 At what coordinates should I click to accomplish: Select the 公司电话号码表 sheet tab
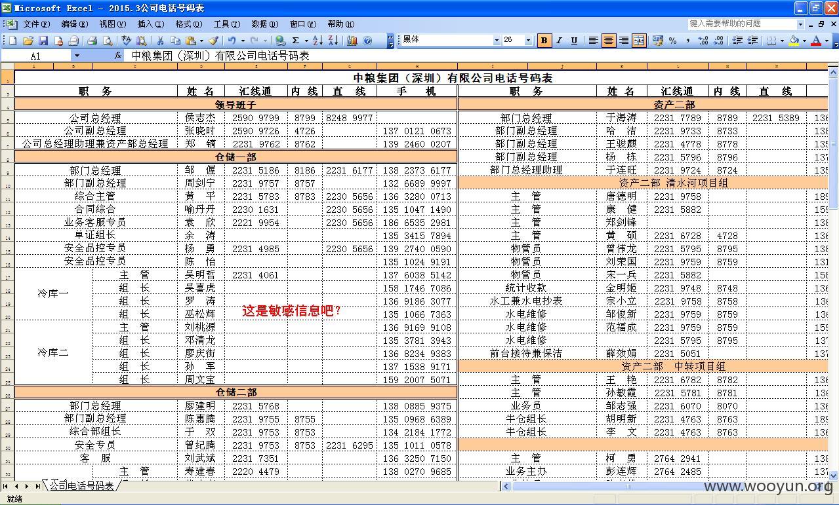point(82,486)
